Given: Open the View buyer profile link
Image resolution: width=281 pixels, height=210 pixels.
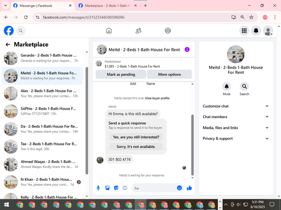Looking at the screenshot, I should click(157, 98).
